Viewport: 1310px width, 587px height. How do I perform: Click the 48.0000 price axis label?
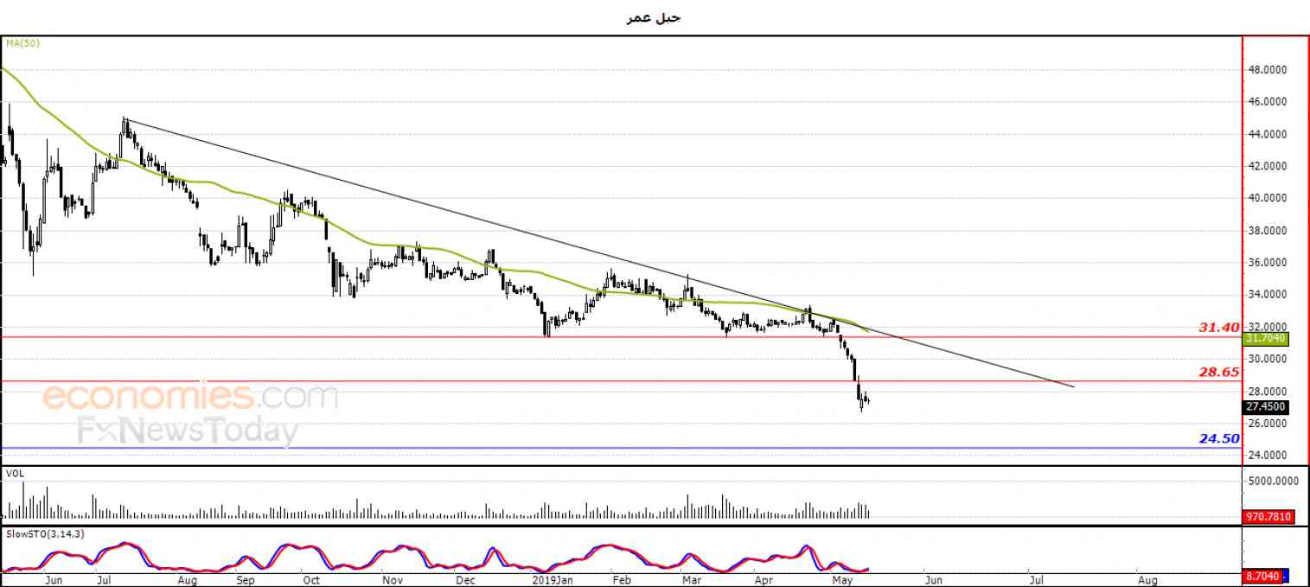pos(1268,69)
